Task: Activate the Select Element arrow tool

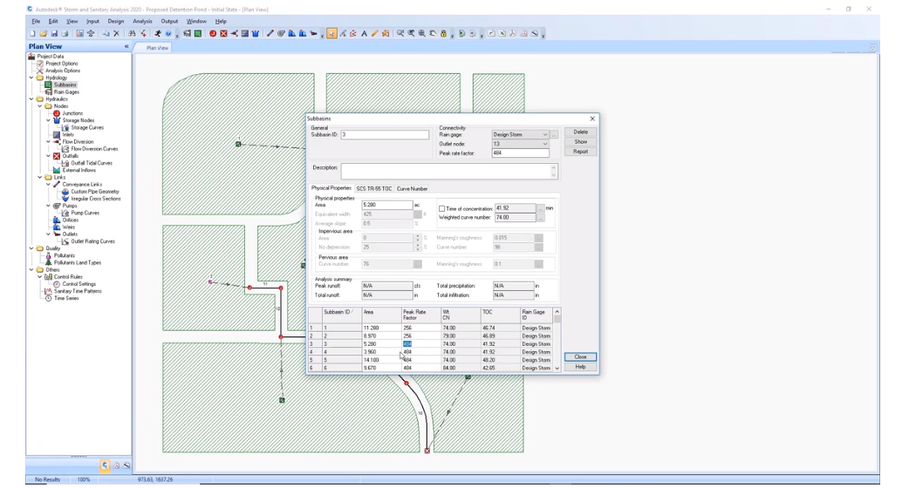Action: [331, 34]
